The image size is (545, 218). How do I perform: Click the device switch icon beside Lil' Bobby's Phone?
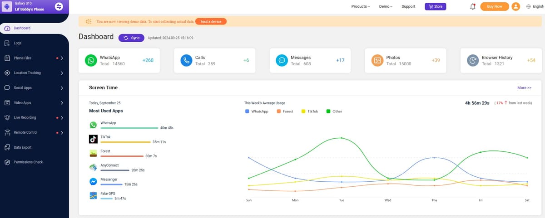tap(59, 6)
